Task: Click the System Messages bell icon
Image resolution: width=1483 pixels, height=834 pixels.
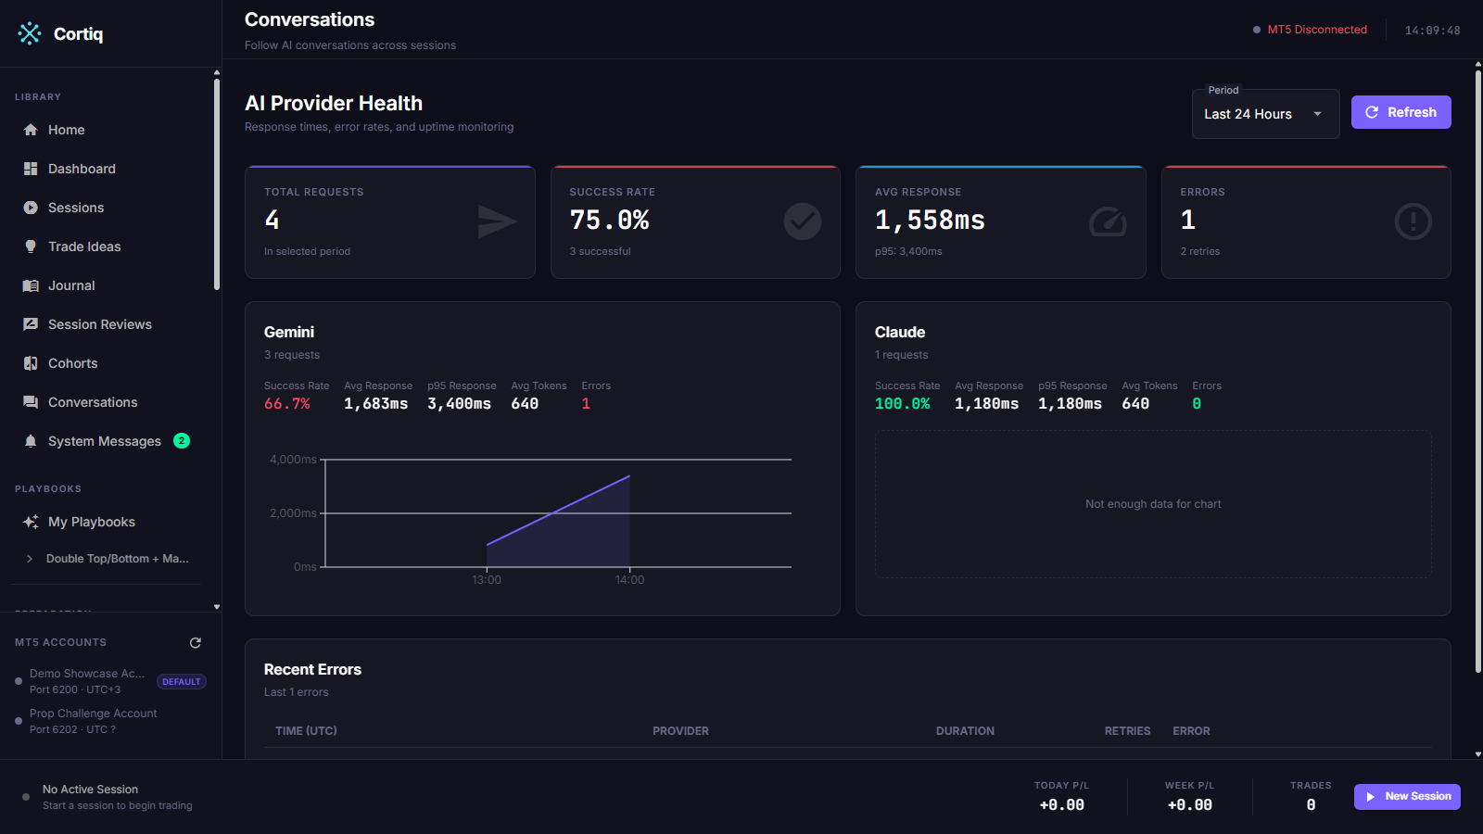Action: tap(31, 441)
